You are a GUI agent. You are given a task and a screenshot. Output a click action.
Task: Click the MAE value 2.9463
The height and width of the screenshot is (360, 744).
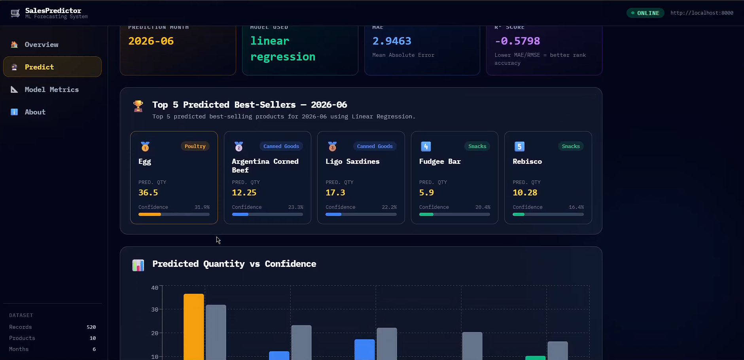392,41
